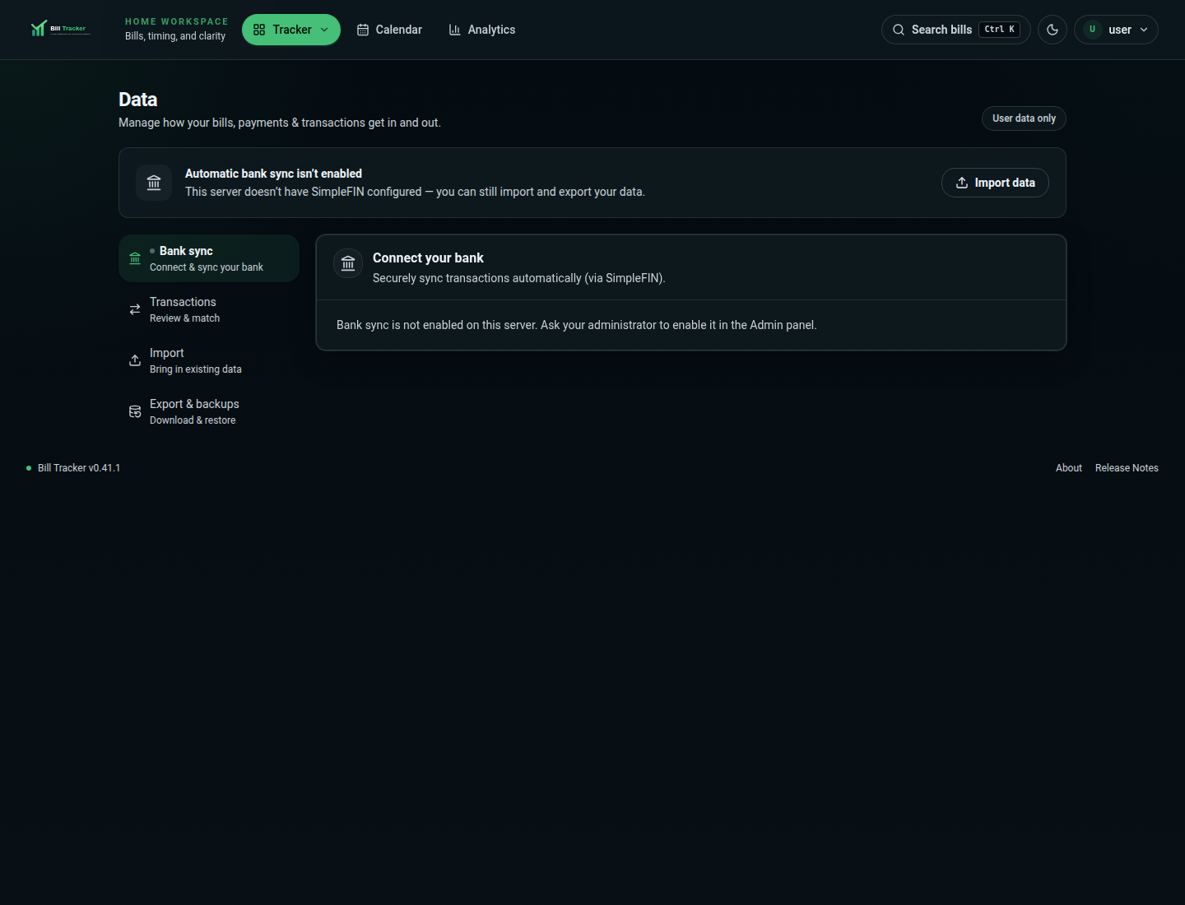Click the Connect your bank heading
This screenshot has width=1185, height=905.
[428, 258]
